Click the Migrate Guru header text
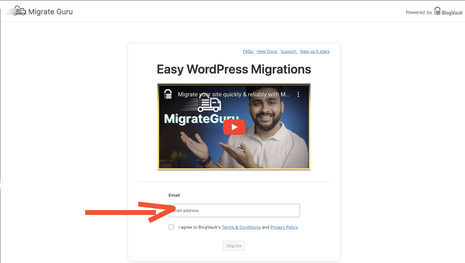Screen dimensions: 465x263 (x=50, y=12)
